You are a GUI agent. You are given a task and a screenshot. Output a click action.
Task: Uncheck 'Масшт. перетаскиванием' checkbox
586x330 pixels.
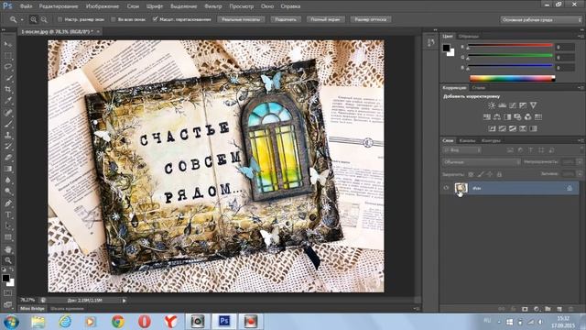click(155, 19)
